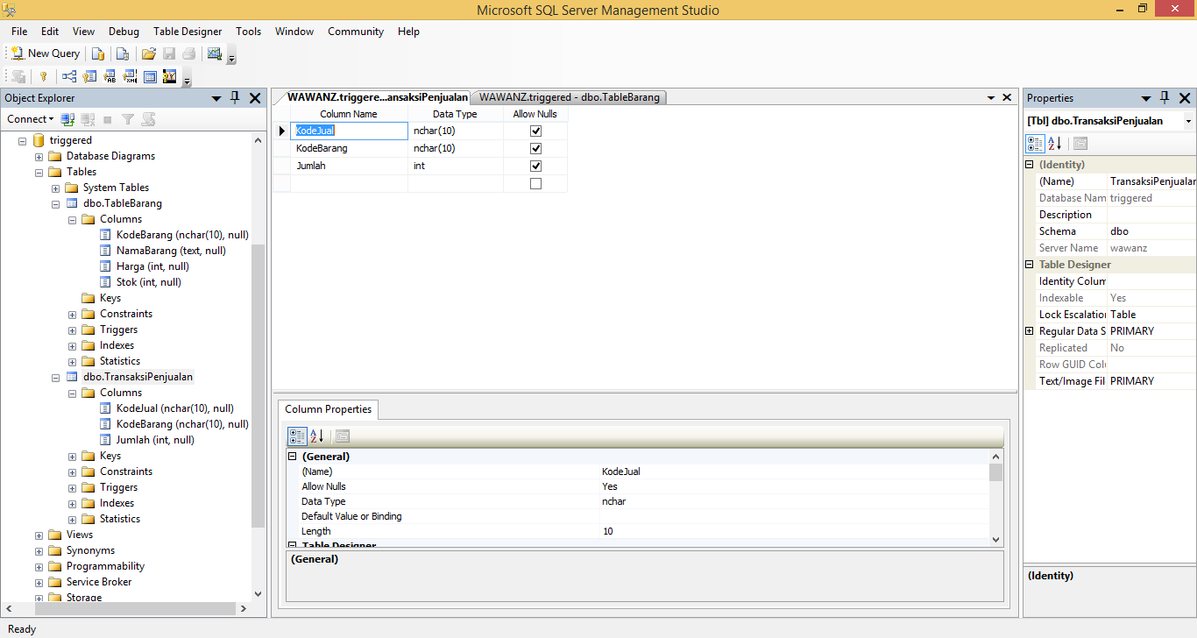The width and height of the screenshot is (1197, 638).
Task: Open the Window menu
Action: pos(294,32)
